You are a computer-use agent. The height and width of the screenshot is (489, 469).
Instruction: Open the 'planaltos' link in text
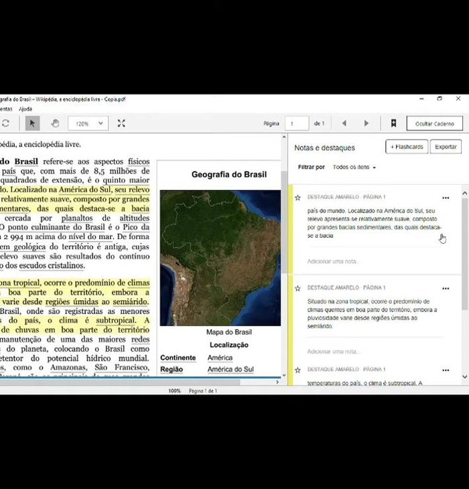point(77,218)
